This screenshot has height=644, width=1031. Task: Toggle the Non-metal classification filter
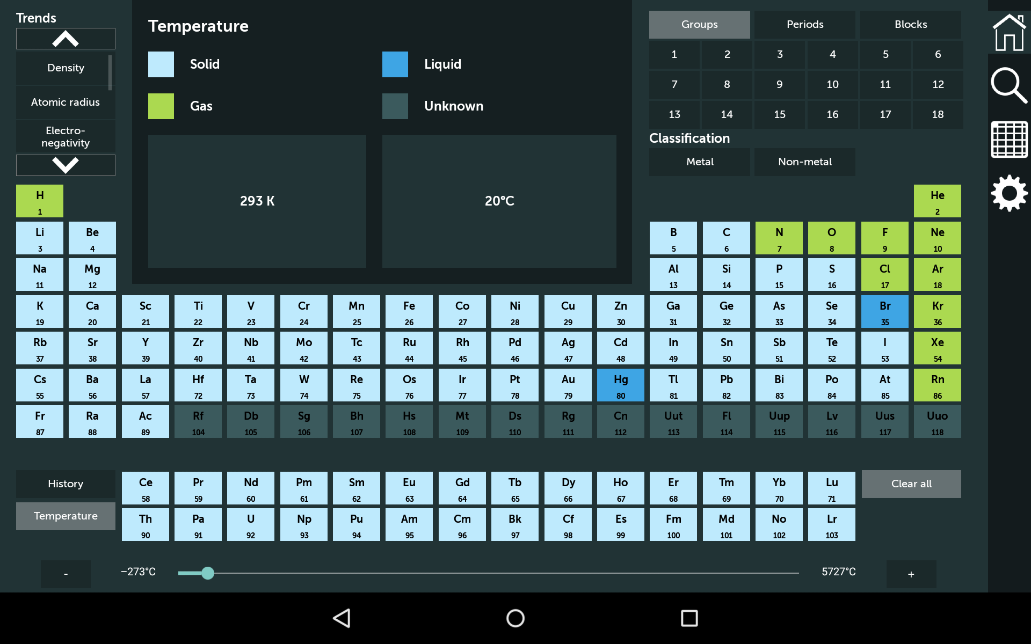pos(804,162)
